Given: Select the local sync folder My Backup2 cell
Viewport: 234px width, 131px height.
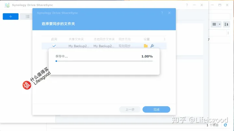Looking at the screenshot, I should (x=104, y=46).
